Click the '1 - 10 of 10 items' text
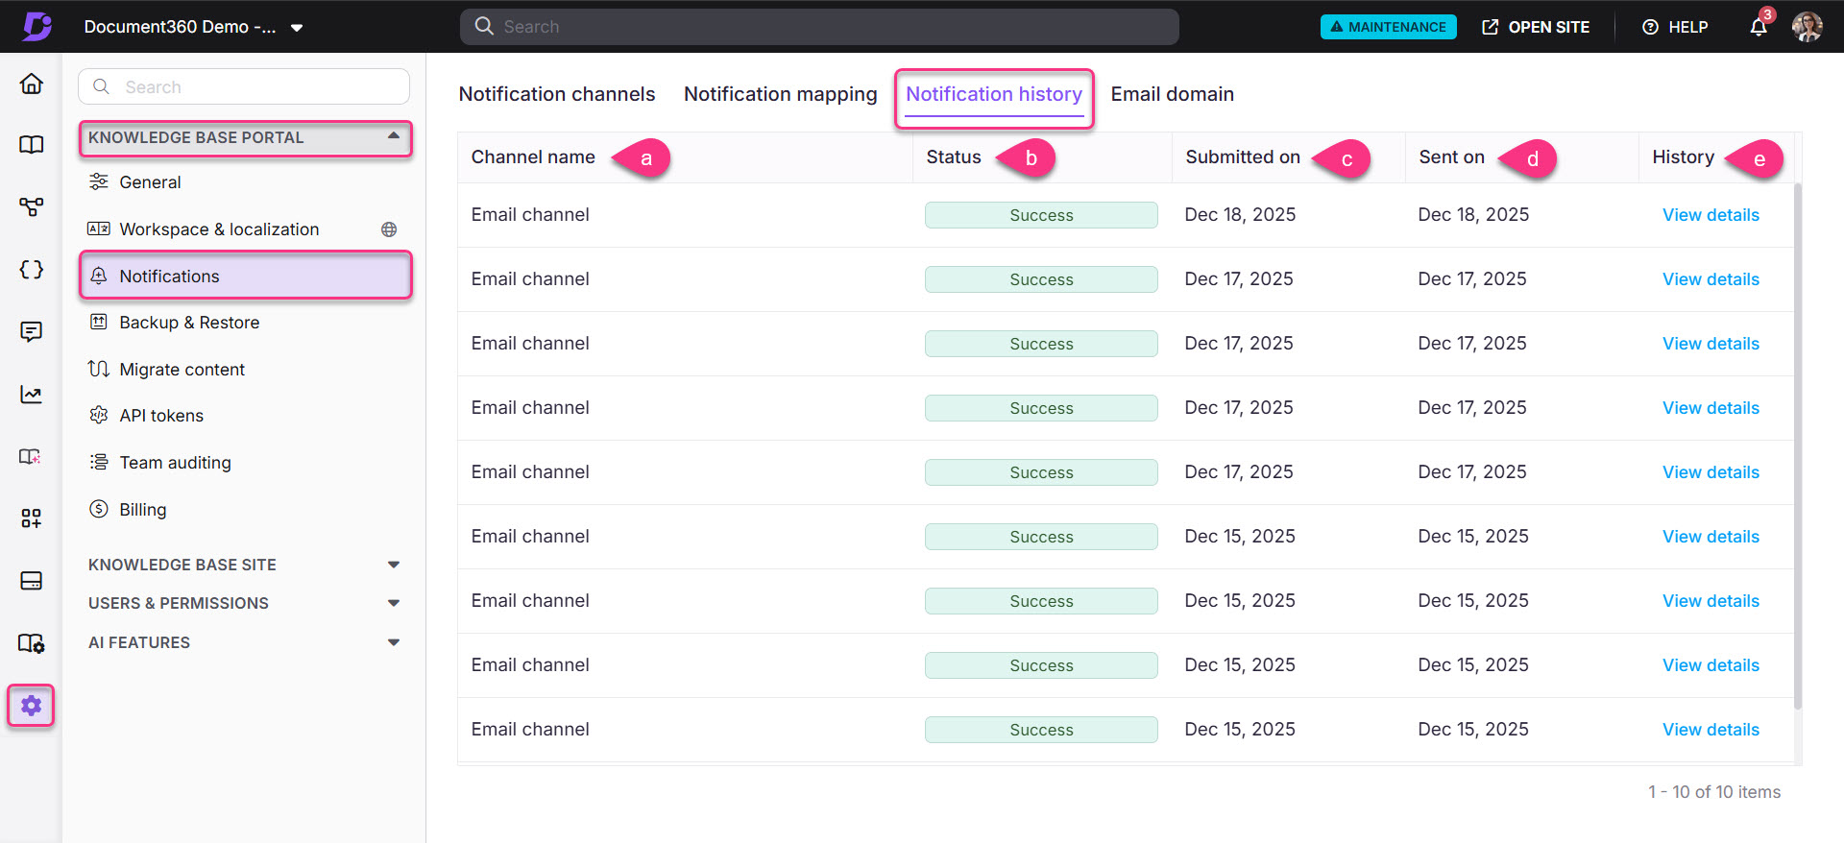 pos(1714,792)
